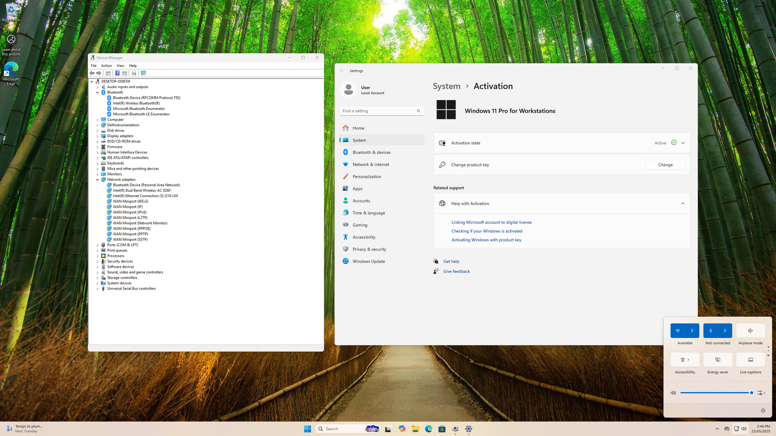The image size is (776, 436).
Task: Toggle Wi-Fi in quick settings
Action: (x=678, y=330)
